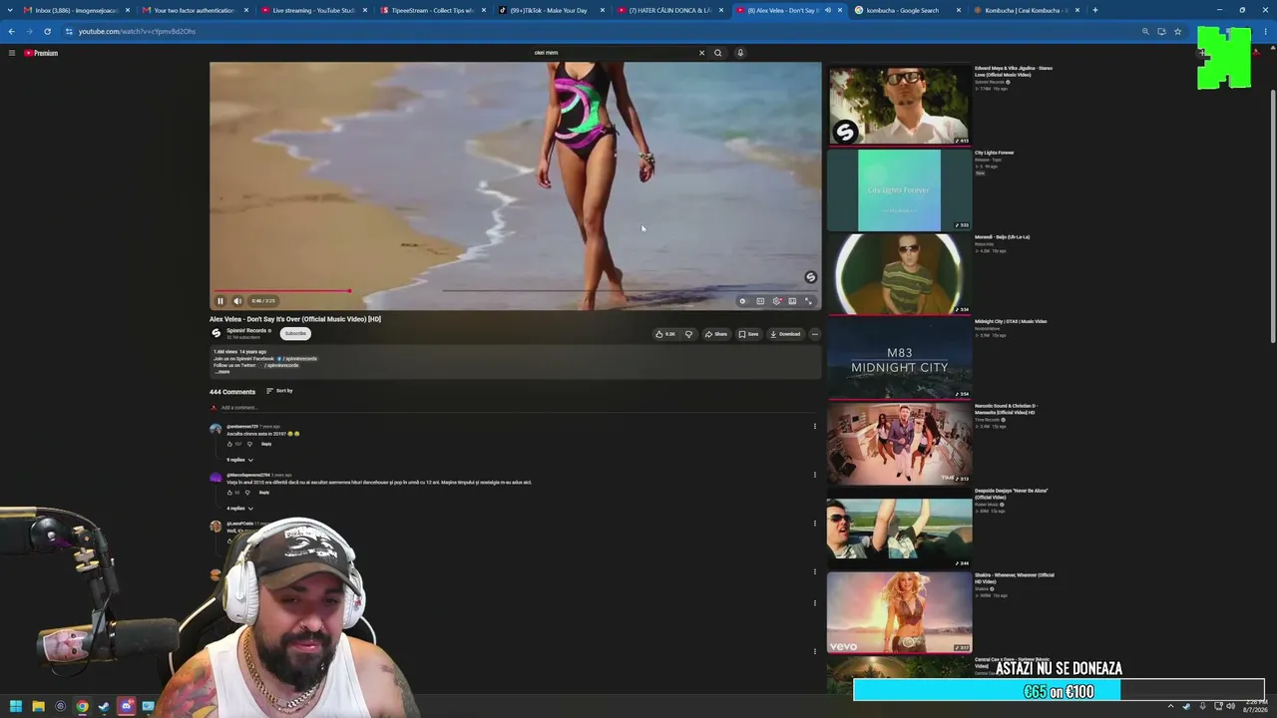Like the 'Asculta cineva asta' comment
The image size is (1277, 718).
pyautogui.click(x=229, y=444)
